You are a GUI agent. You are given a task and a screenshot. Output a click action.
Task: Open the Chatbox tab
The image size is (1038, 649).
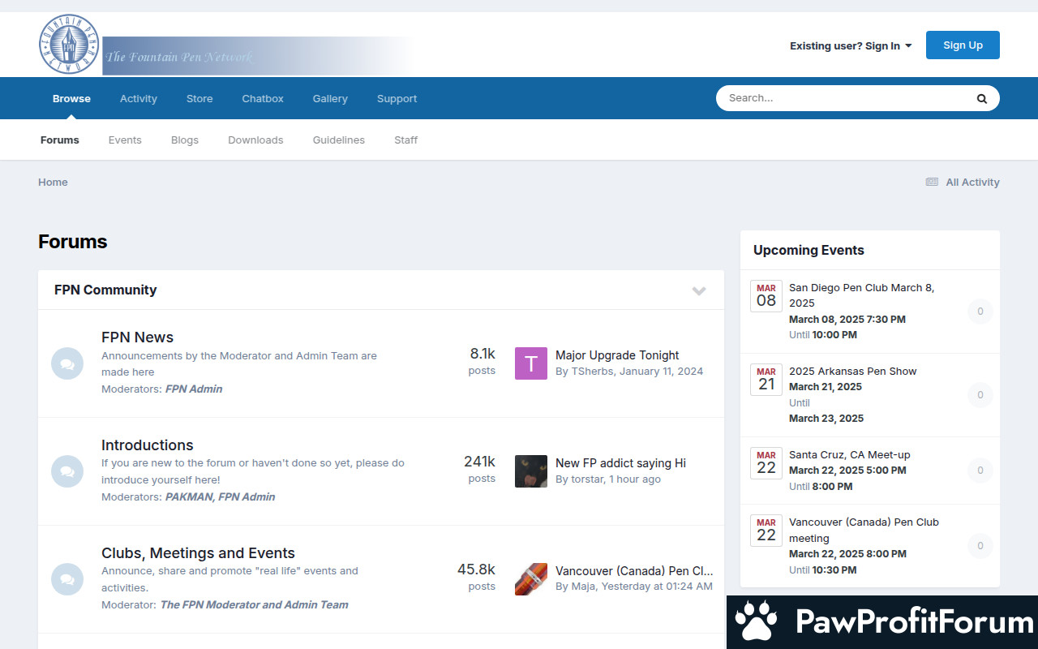pos(263,98)
